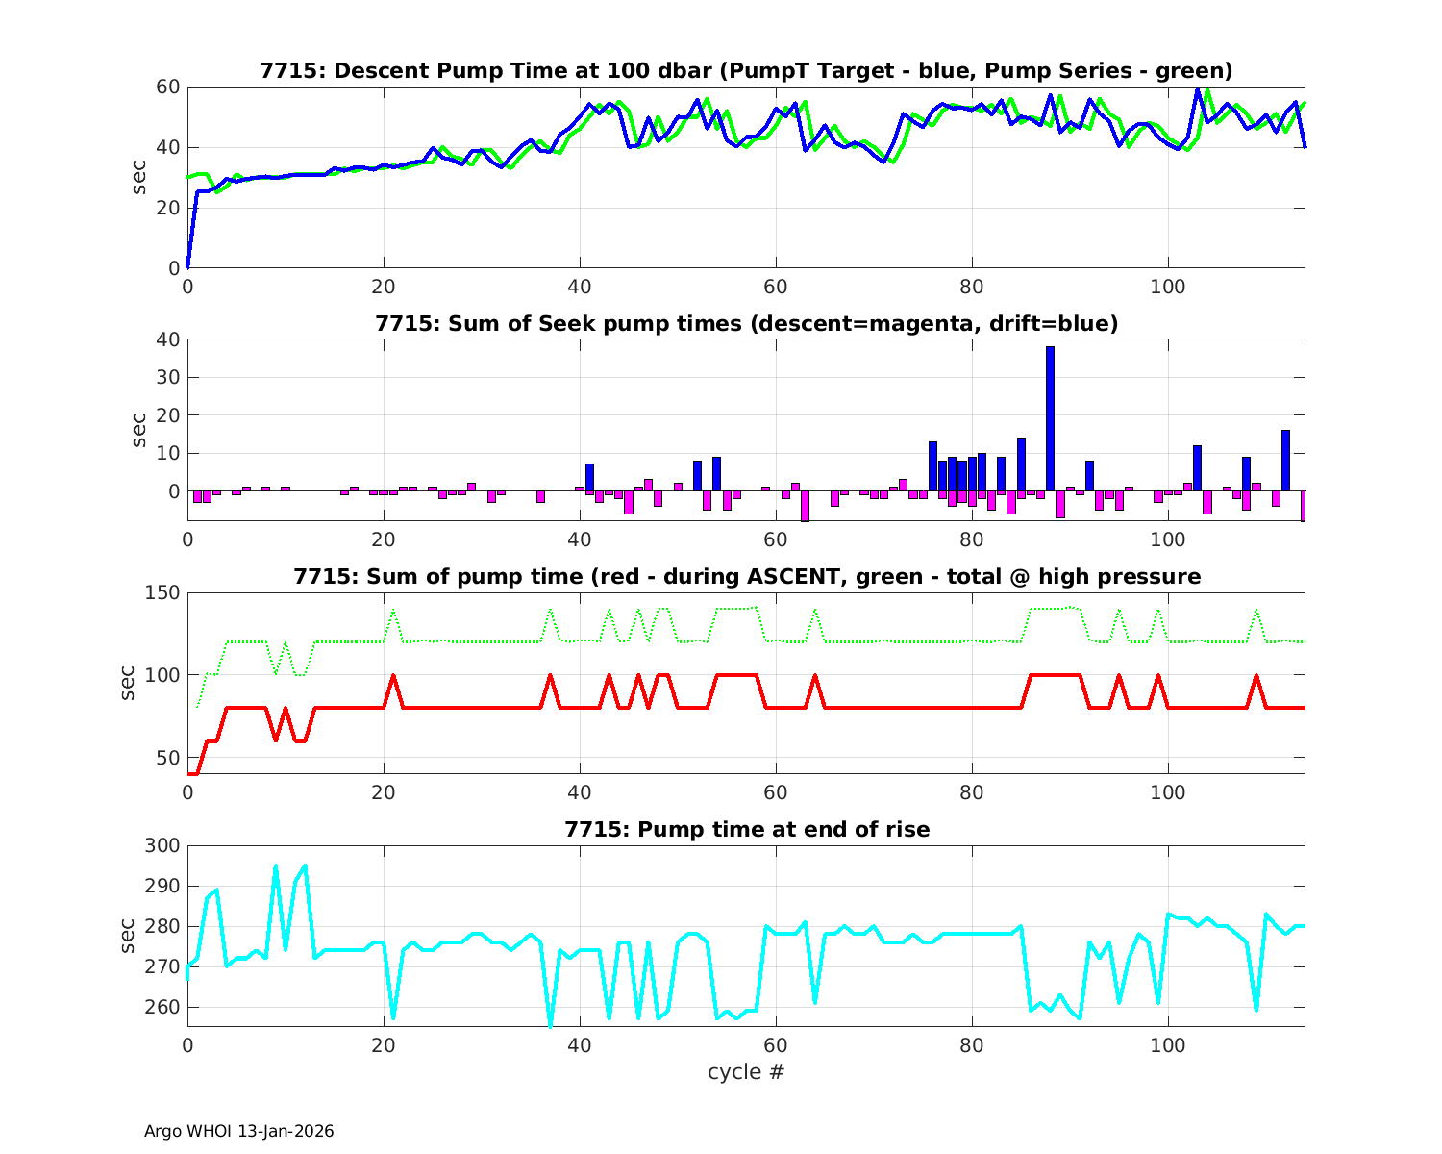
Task: Click the Pump time at end of rise title
Action: (746, 829)
